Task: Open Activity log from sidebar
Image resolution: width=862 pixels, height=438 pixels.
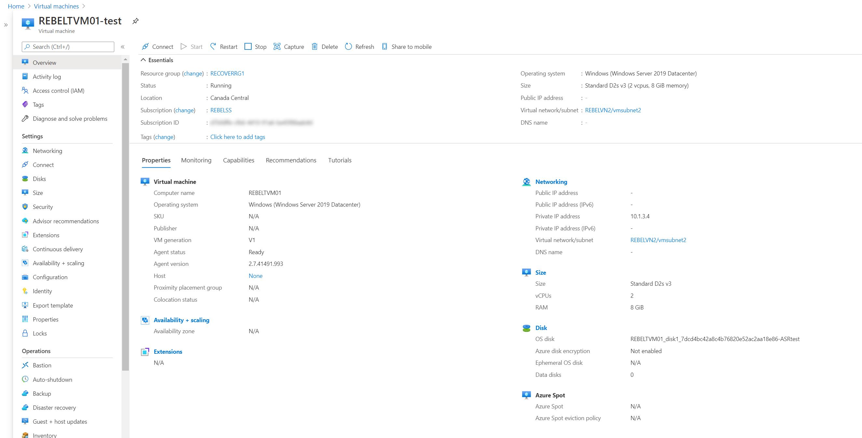Action: pos(47,76)
